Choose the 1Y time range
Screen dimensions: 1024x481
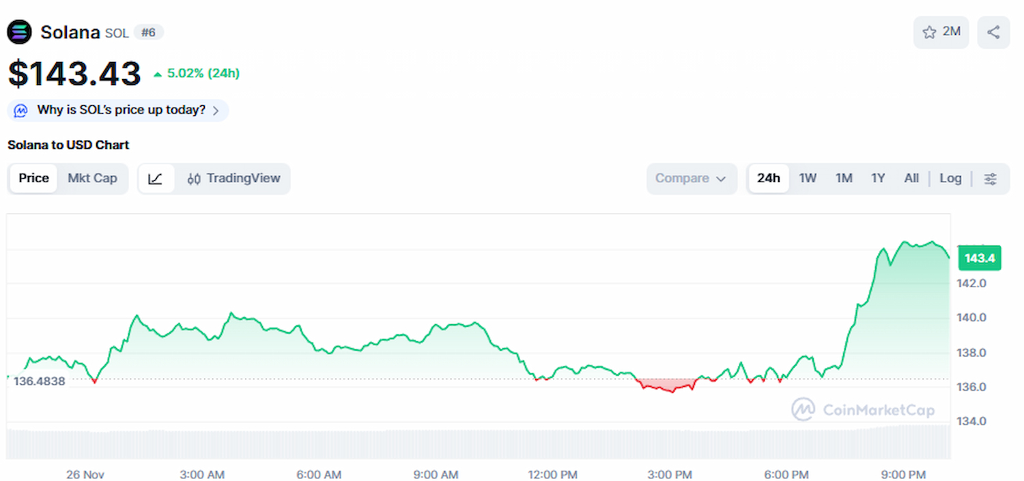pyautogui.click(x=878, y=179)
